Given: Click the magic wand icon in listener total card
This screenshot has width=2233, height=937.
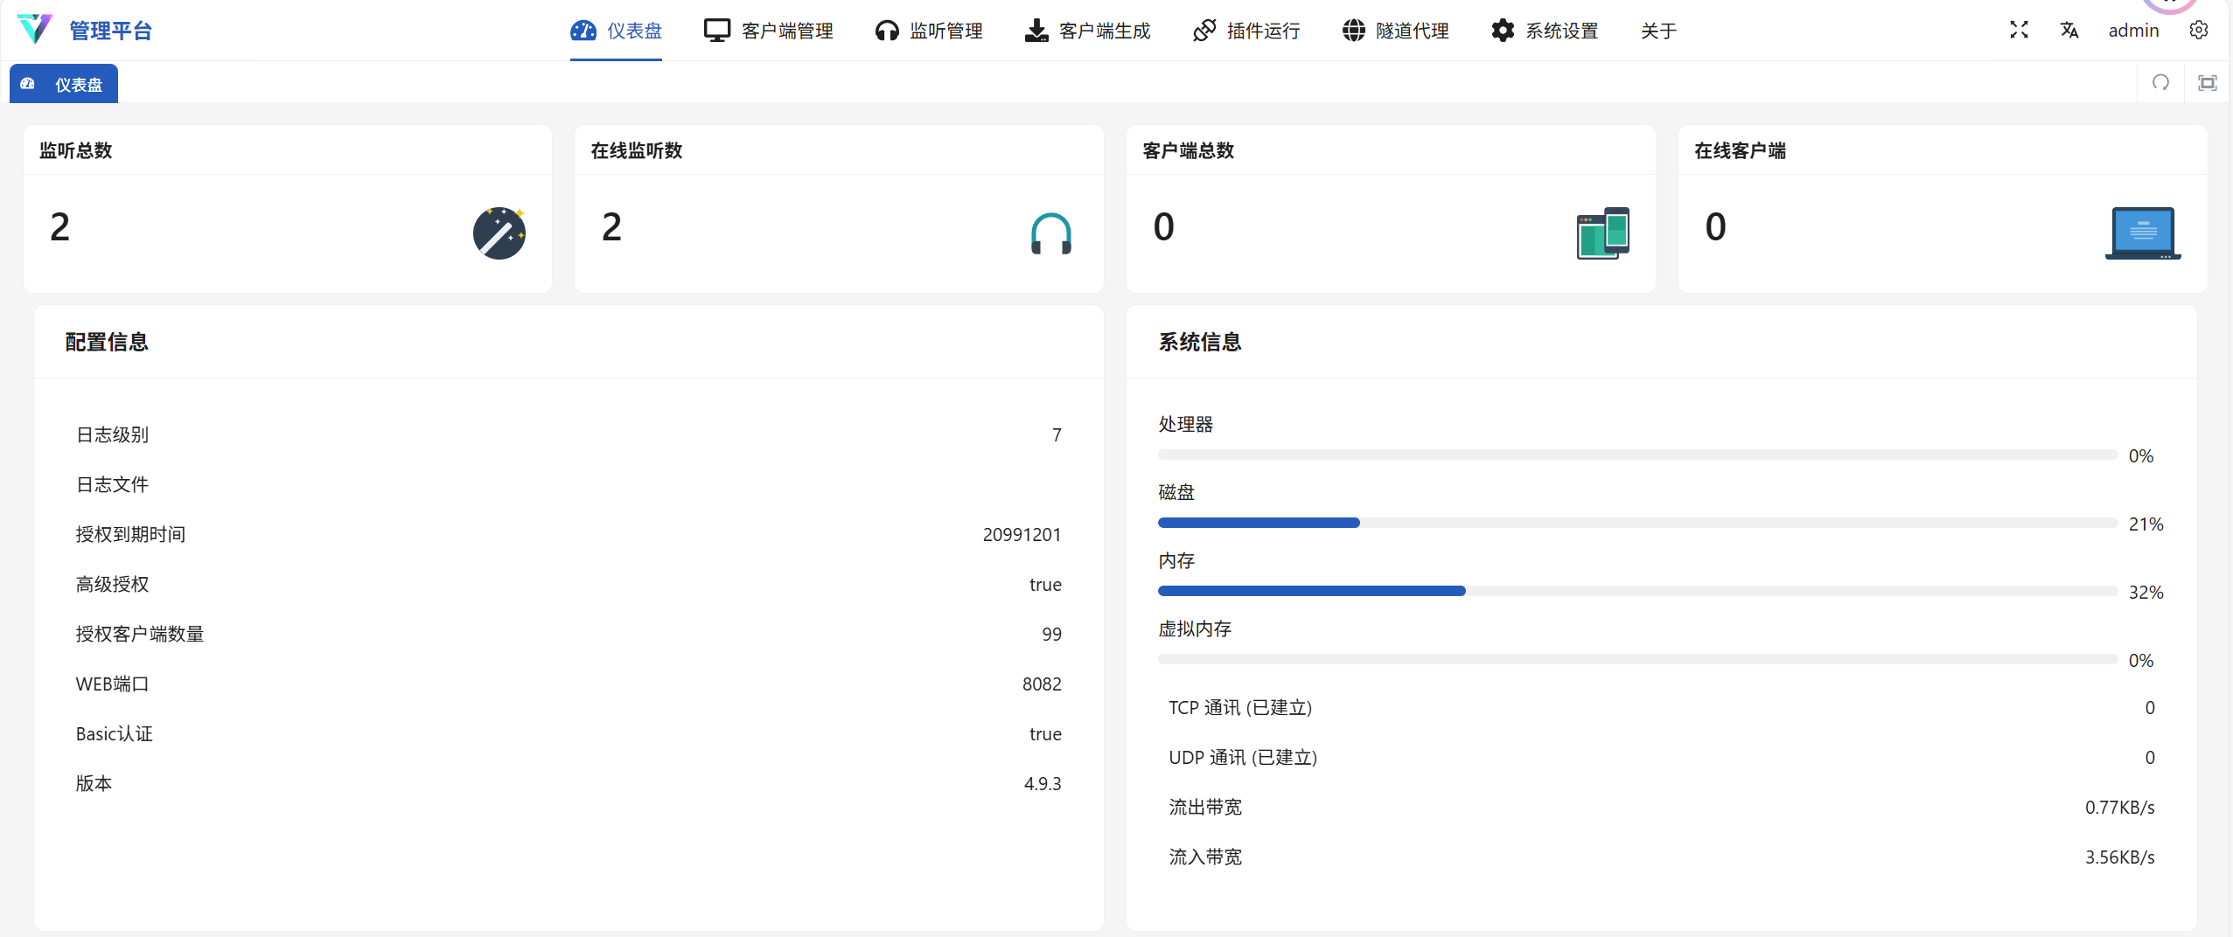Looking at the screenshot, I should coord(499,233).
